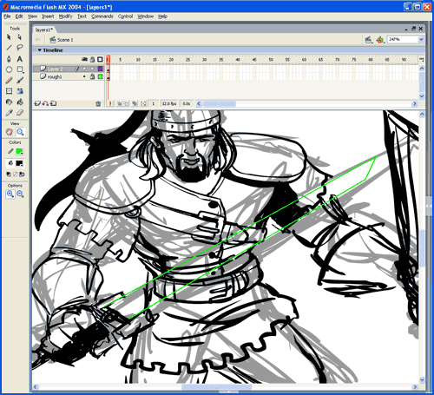This screenshot has height=395, width=434.
Task: Select the layers1* document tab
Action: click(x=44, y=30)
